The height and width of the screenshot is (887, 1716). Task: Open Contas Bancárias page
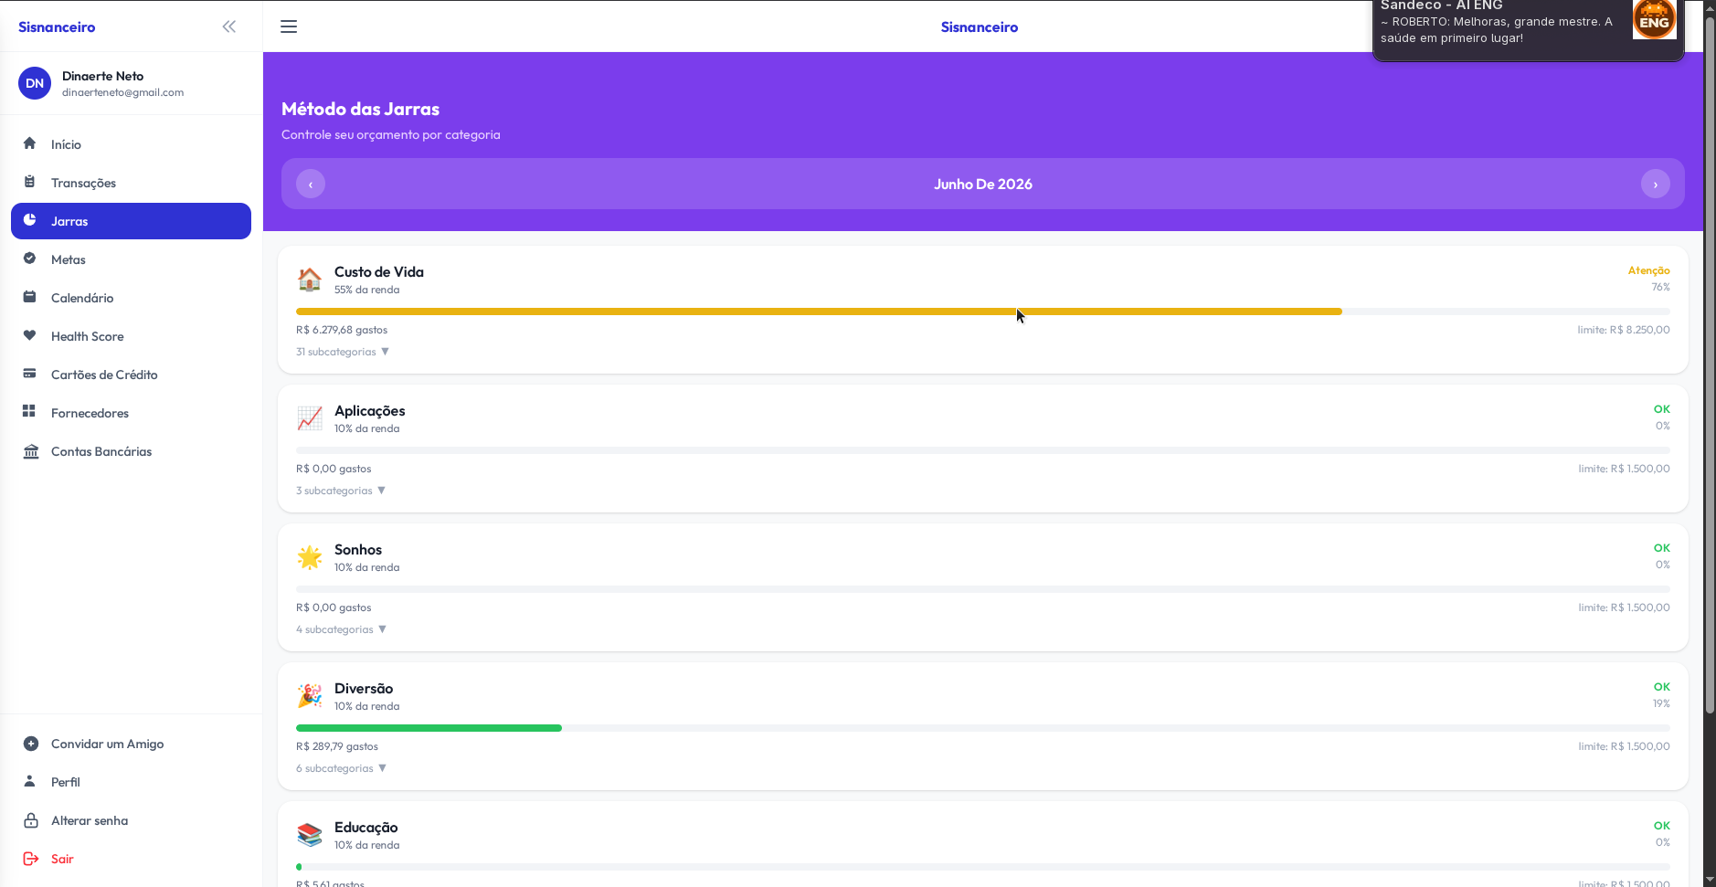(x=131, y=451)
